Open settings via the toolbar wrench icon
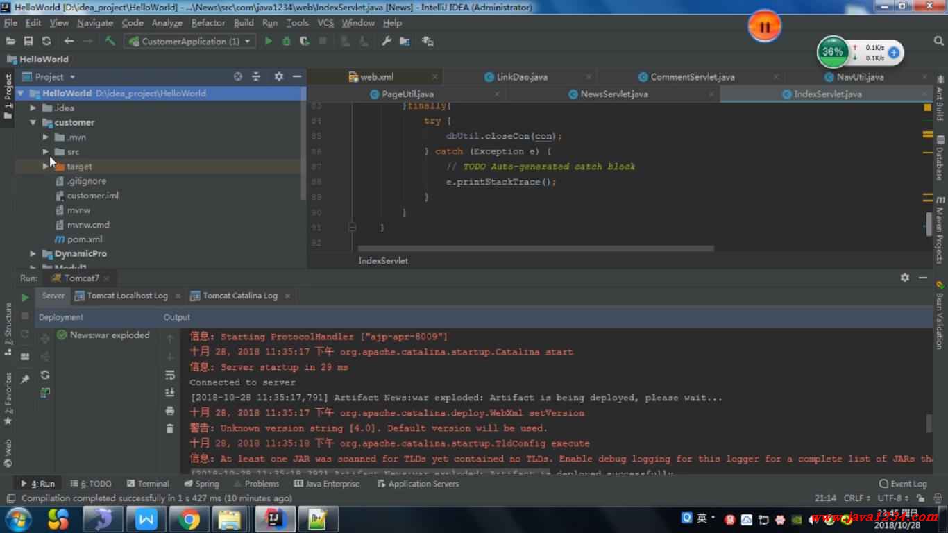Image resolution: width=948 pixels, height=533 pixels. pyautogui.click(x=387, y=42)
